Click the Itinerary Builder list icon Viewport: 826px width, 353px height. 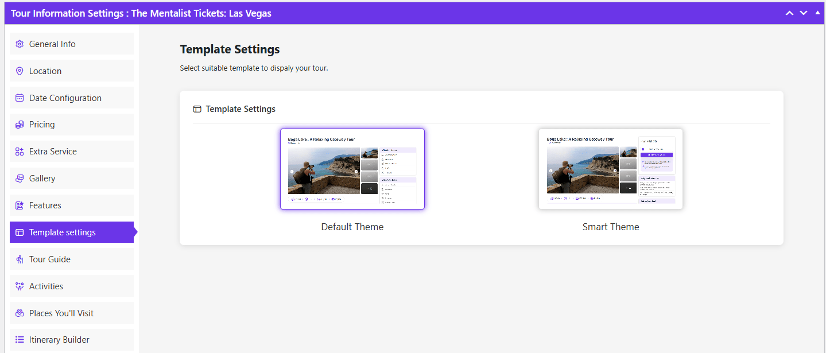click(20, 340)
